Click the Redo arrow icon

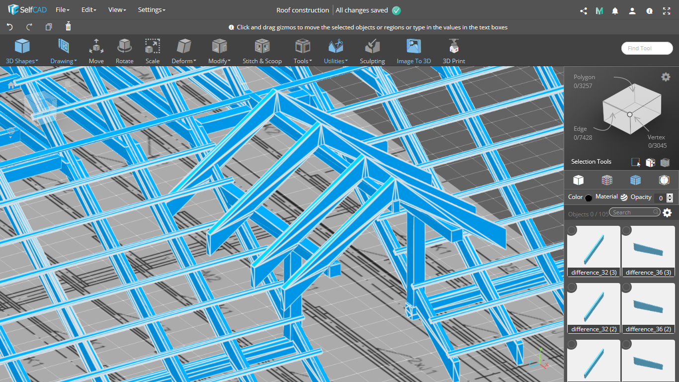pyautogui.click(x=29, y=27)
